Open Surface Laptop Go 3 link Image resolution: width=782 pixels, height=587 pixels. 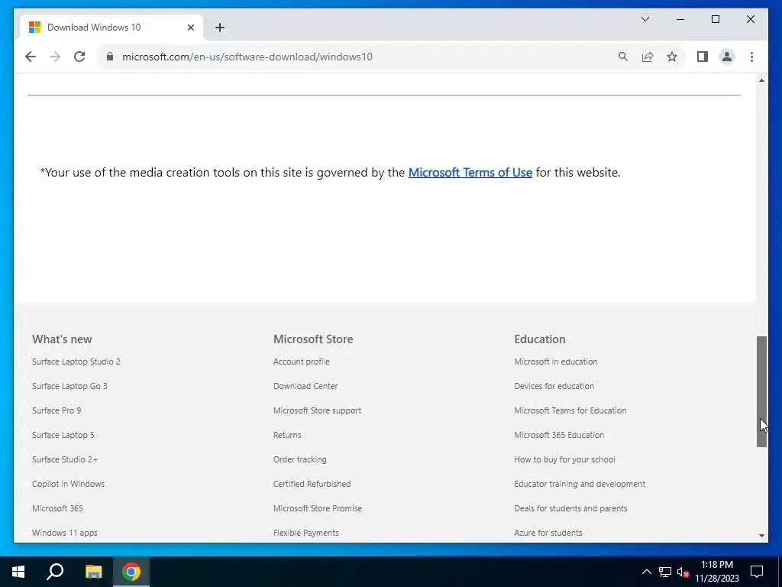(x=69, y=386)
